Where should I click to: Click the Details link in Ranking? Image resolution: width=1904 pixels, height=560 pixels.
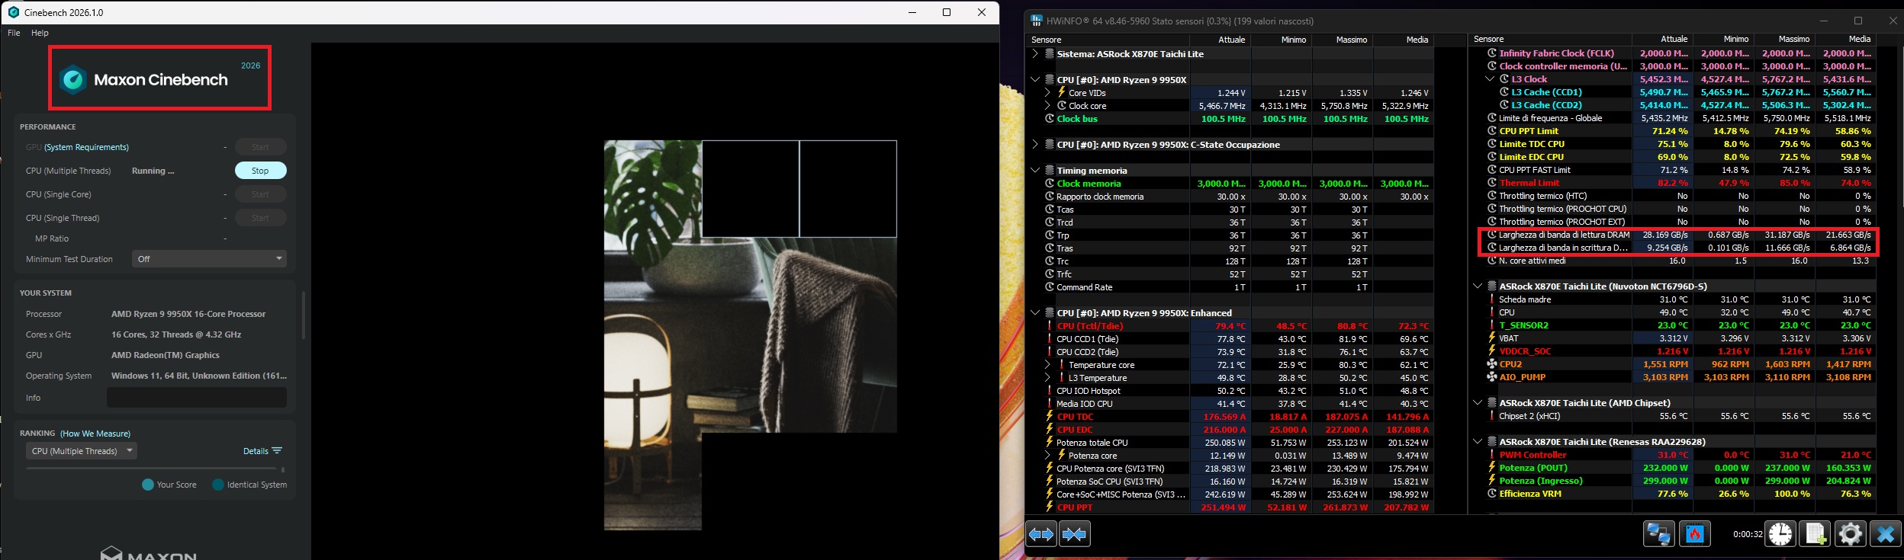pyautogui.click(x=256, y=451)
